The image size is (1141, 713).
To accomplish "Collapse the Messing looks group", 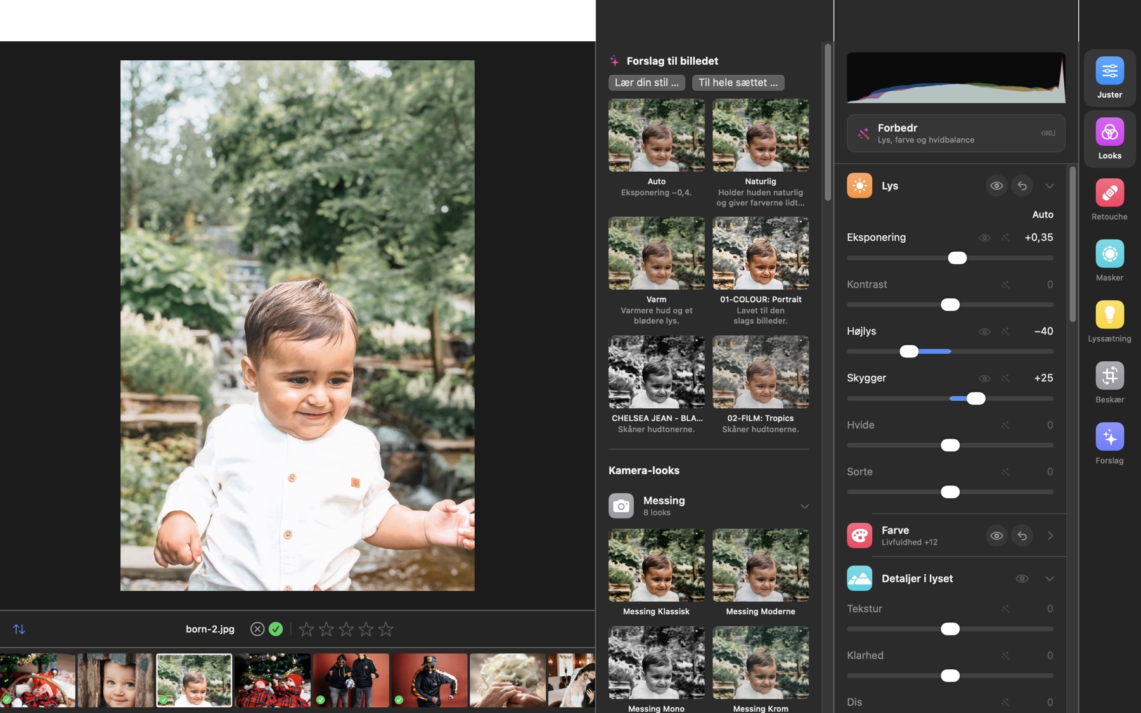I will click(x=804, y=506).
